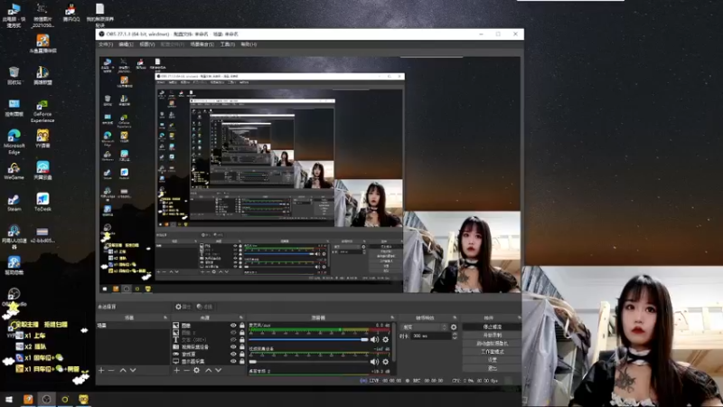Open the 视图(V) menu
This screenshot has height=407, width=723.
(147, 44)
